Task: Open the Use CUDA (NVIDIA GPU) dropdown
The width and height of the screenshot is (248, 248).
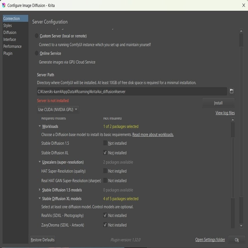Action: pos(58,109)
